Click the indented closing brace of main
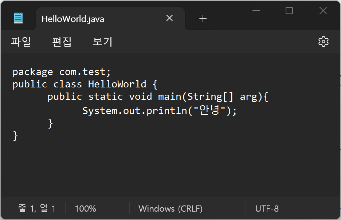The height and width of the screenshot is (220, 341). pyautogui.click(x=50, y=123)
